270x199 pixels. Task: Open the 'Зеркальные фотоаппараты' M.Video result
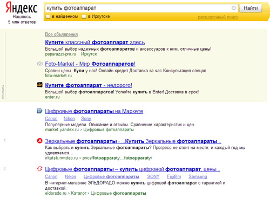[133, 141]
